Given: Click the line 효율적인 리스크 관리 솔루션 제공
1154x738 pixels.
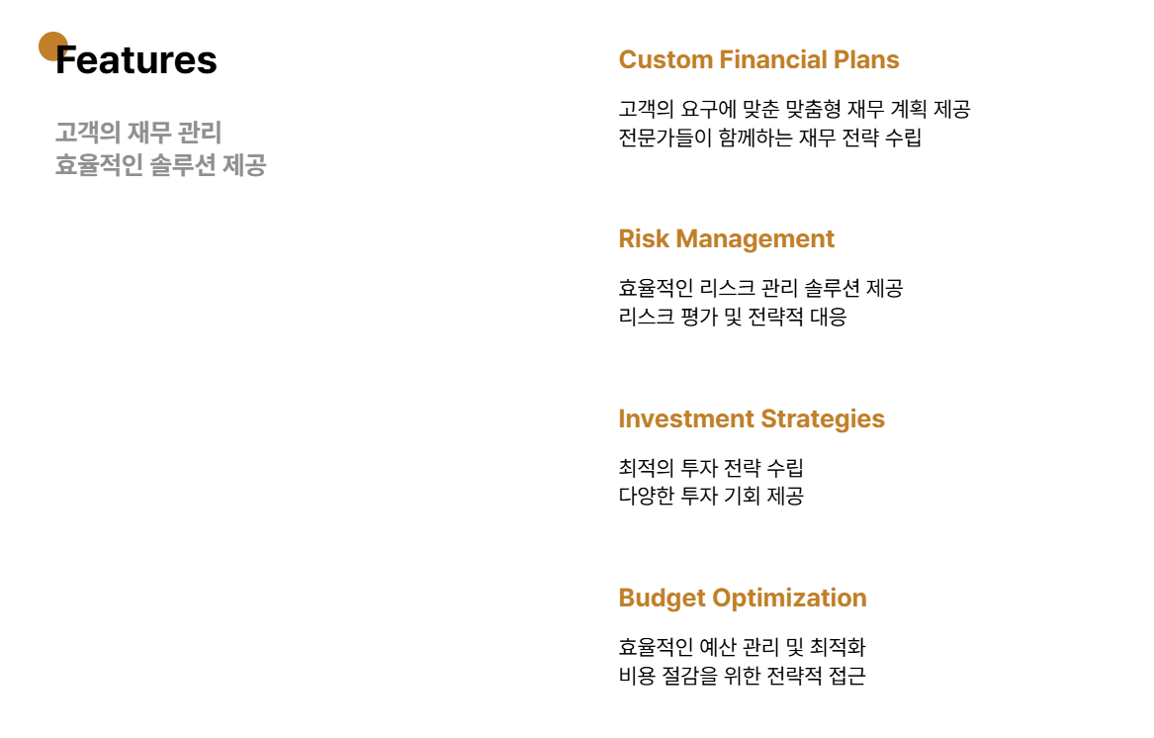Looking at the screenshot, I should pyautogui.click(x=759, y=288).
